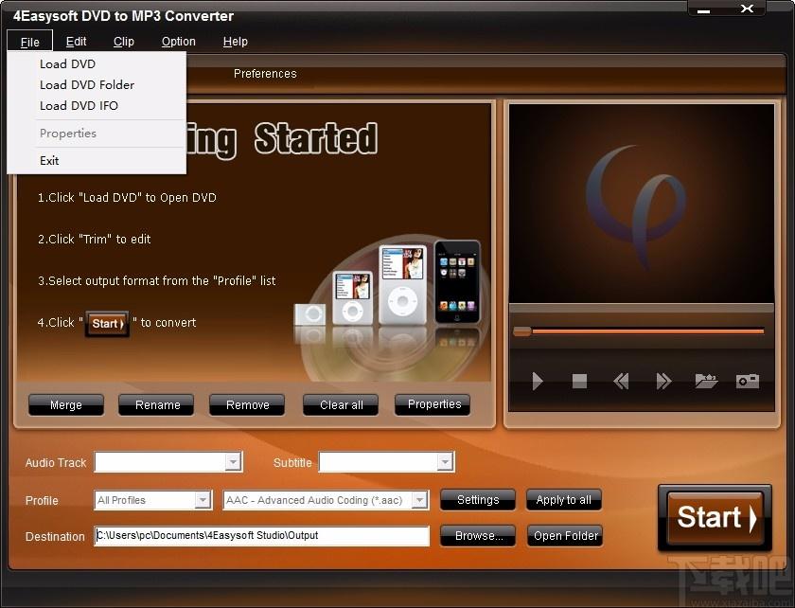The image size is (795, 608).
Task: Click the Clear all button
Action: (342, 405)
